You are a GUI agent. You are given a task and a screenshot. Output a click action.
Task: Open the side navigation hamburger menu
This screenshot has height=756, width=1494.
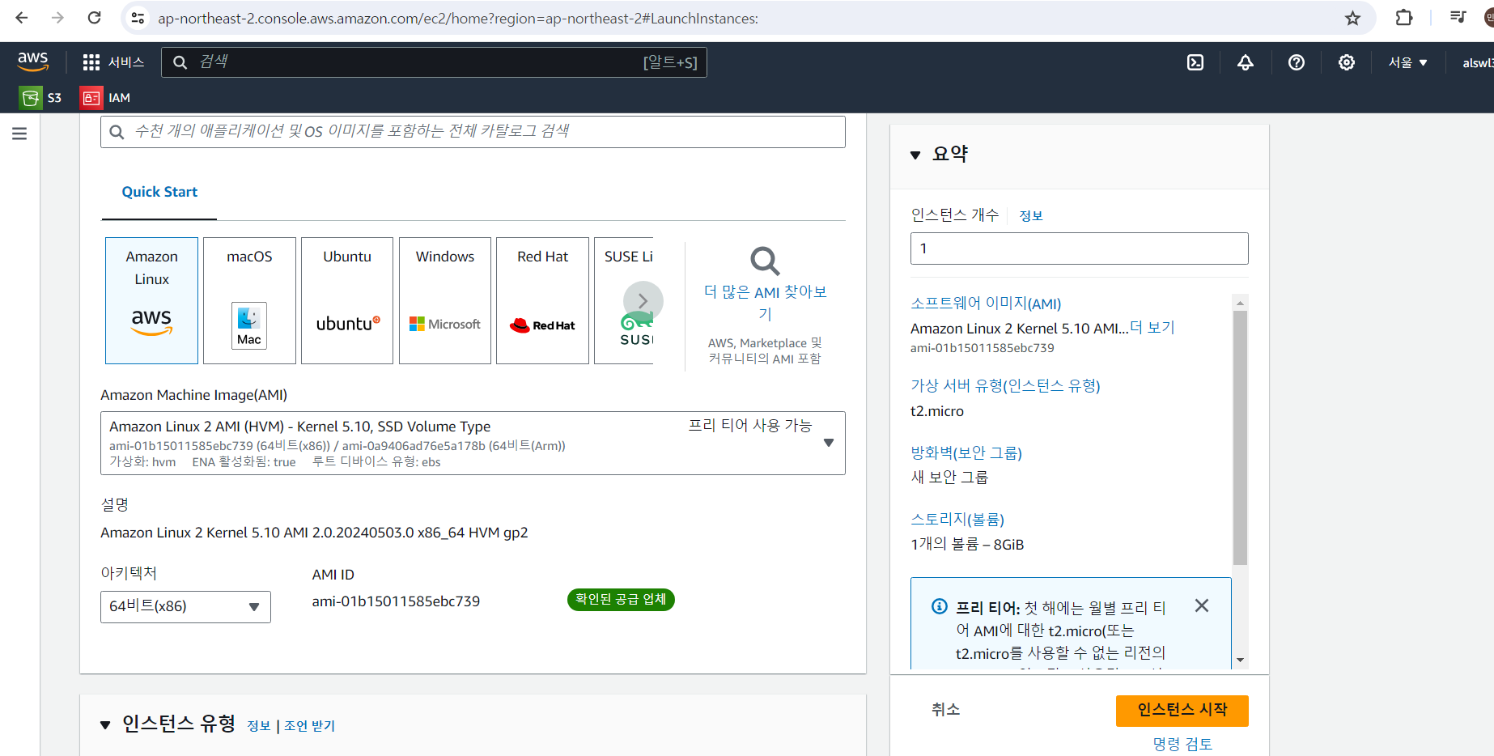tap(19, 134)
